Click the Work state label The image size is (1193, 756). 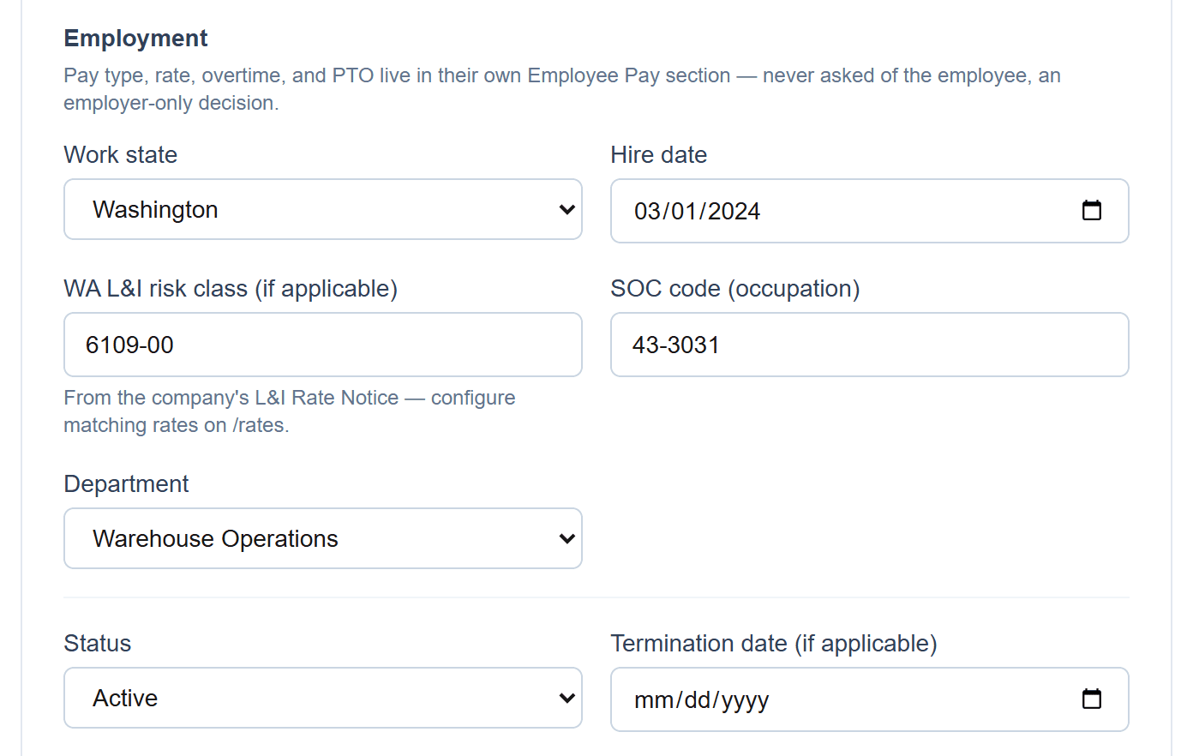pyautogui.click(x=121, y=155)
